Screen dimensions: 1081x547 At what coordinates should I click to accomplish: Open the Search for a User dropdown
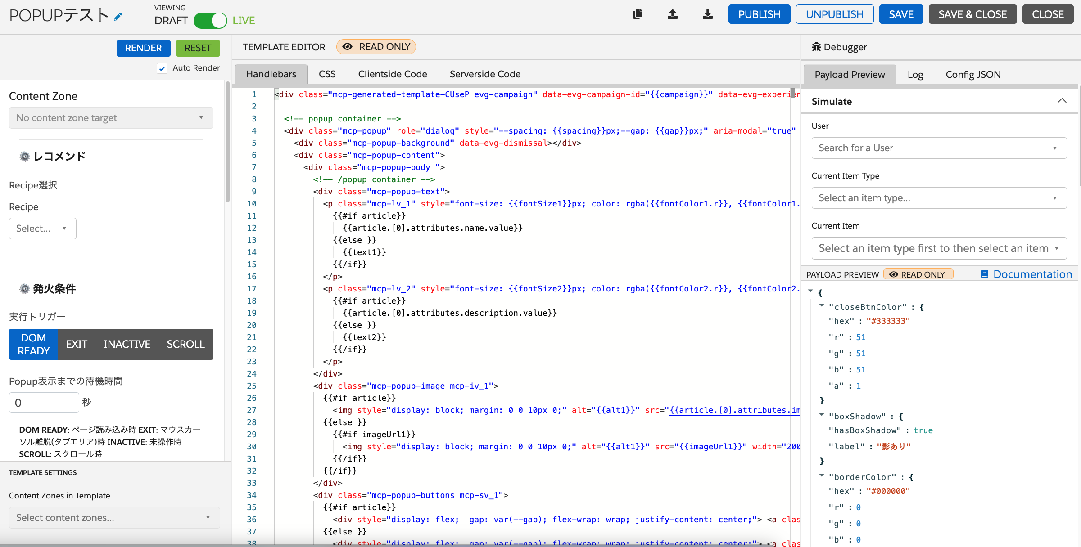939,148
